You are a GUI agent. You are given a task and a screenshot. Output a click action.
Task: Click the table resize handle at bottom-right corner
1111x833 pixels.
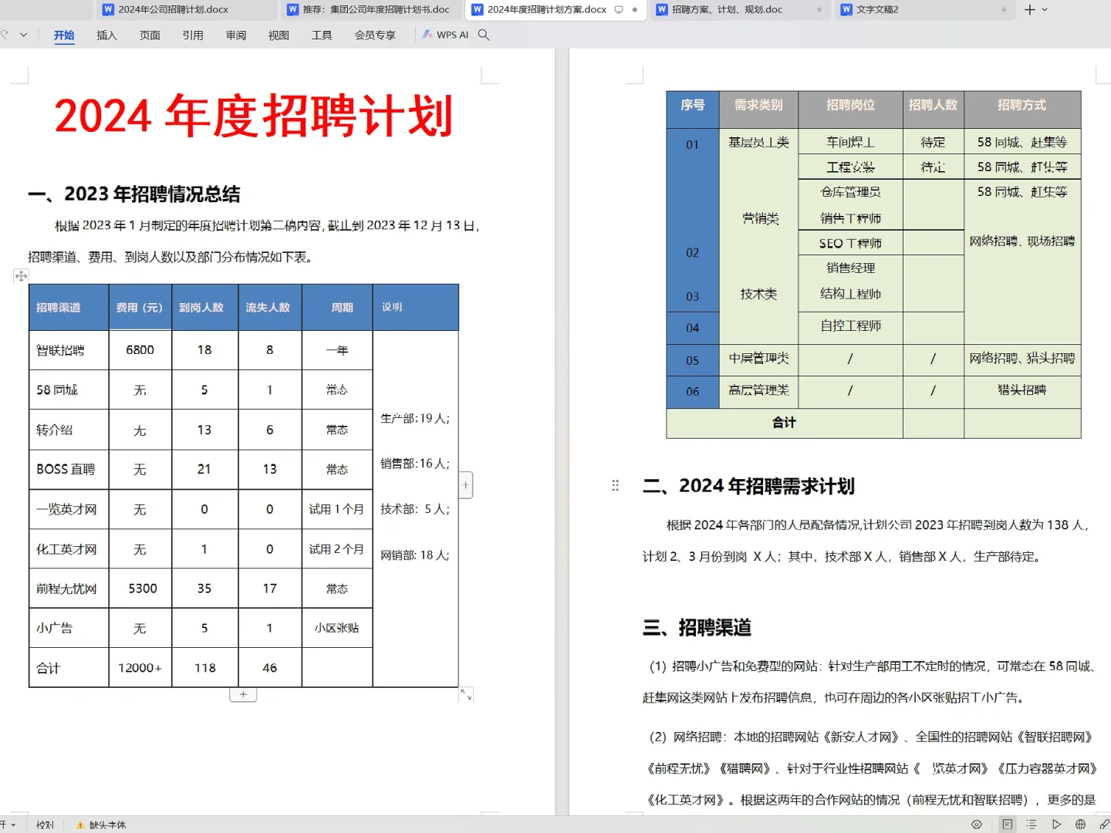click(466, 694)
